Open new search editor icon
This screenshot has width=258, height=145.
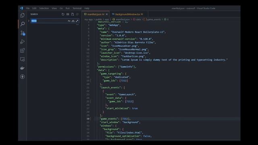(73, 14)
